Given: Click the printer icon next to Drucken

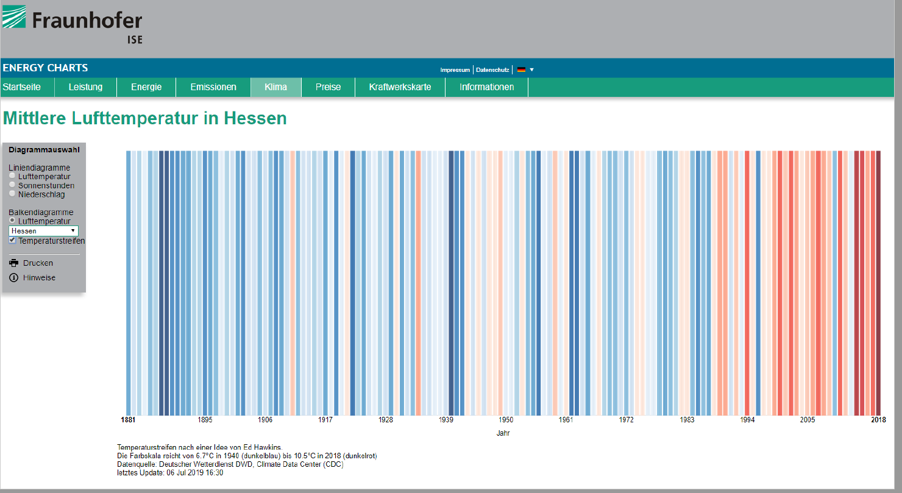Looking at the screenshot, I should point(14,263).
